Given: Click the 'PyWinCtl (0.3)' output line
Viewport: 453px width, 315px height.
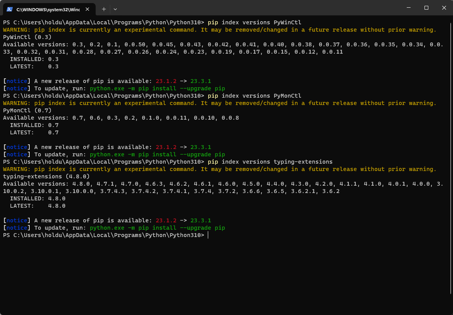Looking at the screenshot, I should click(27, 37).
